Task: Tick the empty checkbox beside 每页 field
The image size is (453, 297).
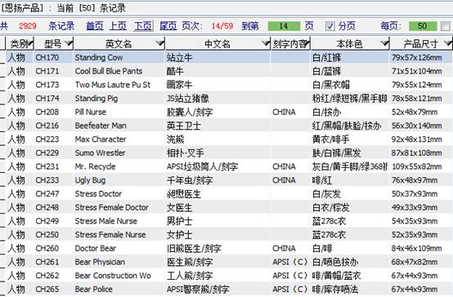Action: point(445,26)
